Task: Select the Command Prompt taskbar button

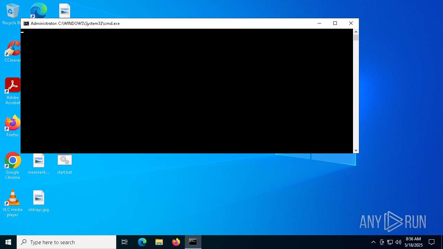Action: point(193,242)
